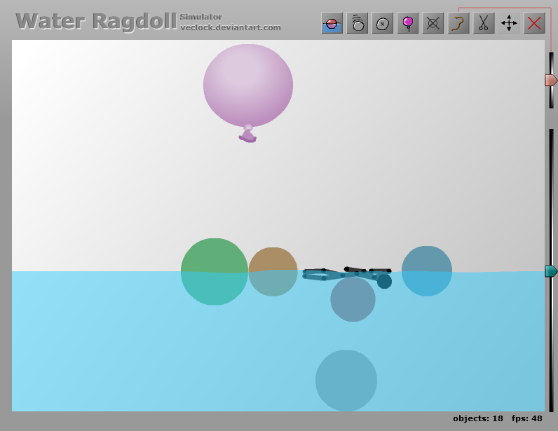The image size is (558, 431).
Task: Click the ball beneath the ragdoll
Action: (x=353, y=299)
